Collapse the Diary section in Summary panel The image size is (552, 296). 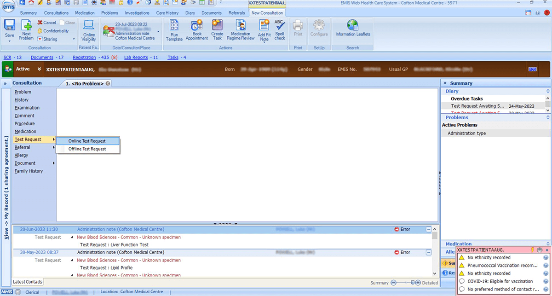tap(547, 91)
